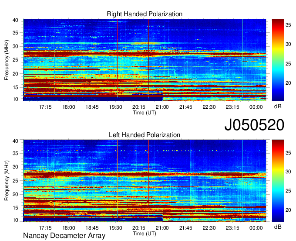Screen dimensions: 296x241
Task: Click the right-handed panel's colorbar
Action: coord(278,60)
